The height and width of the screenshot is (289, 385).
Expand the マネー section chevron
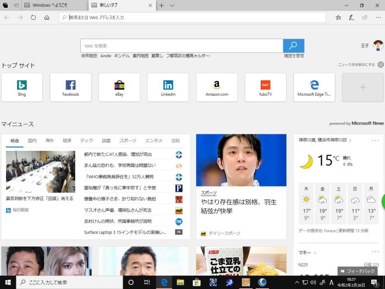pyautogui.click(x=314, y=252)
